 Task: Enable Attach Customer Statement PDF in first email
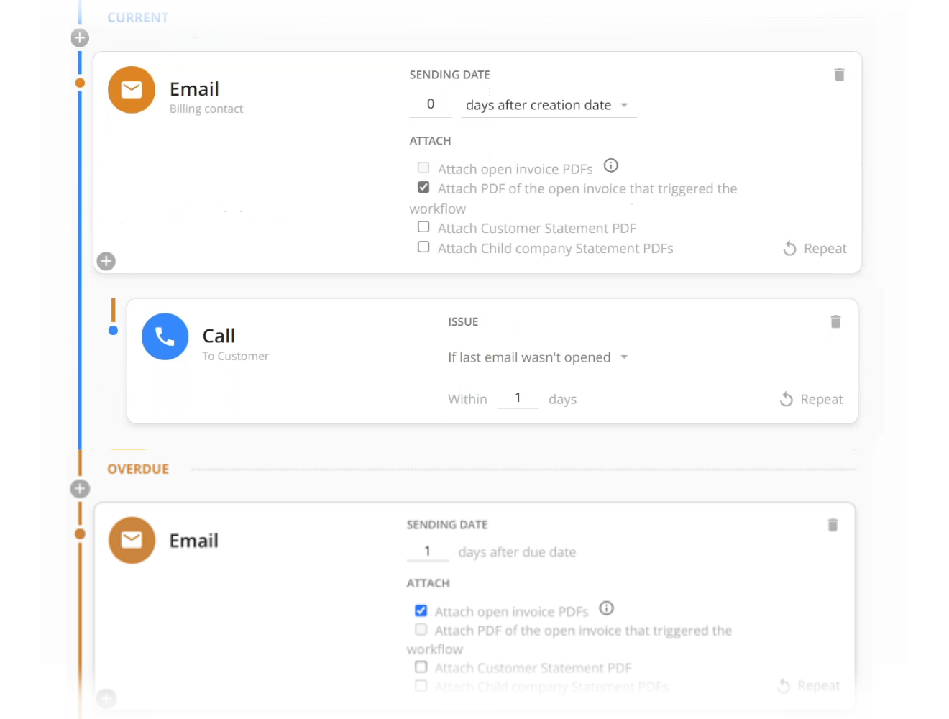click(x=423, y=227)
